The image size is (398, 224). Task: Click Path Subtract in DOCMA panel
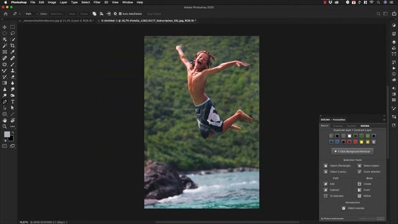pos(331,190)
